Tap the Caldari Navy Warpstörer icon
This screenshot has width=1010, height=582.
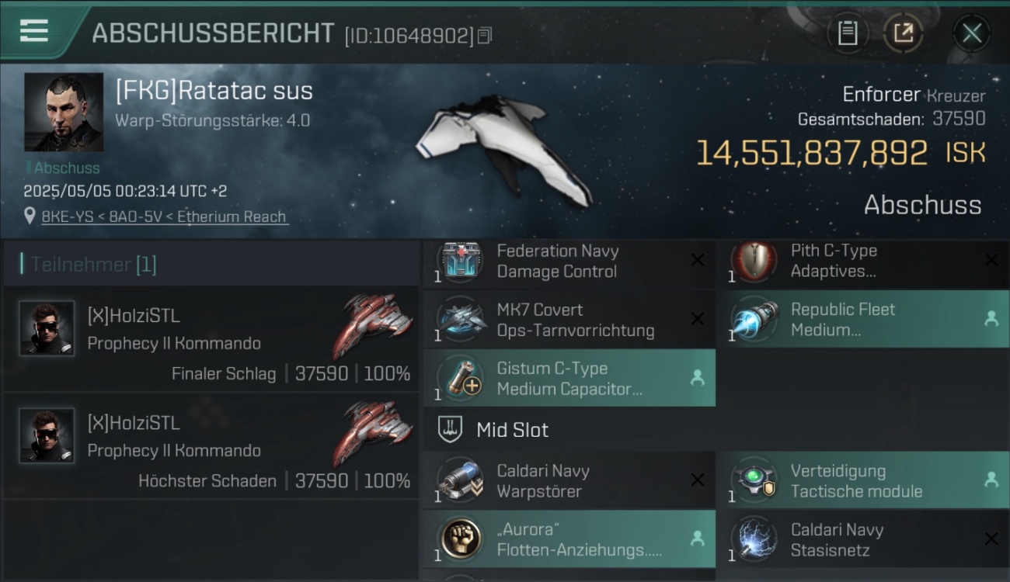(x=461, y=480)
